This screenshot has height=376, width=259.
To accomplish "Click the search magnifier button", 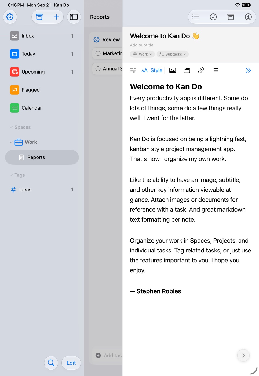I will (51, 363).
